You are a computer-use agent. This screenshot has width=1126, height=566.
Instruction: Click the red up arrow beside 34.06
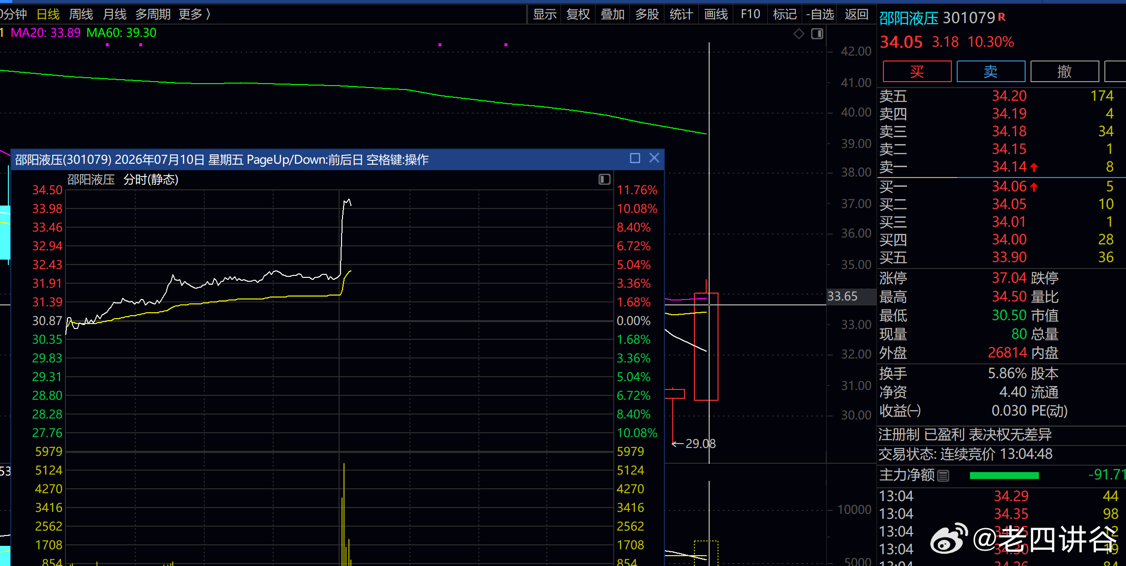(1034, 187)
